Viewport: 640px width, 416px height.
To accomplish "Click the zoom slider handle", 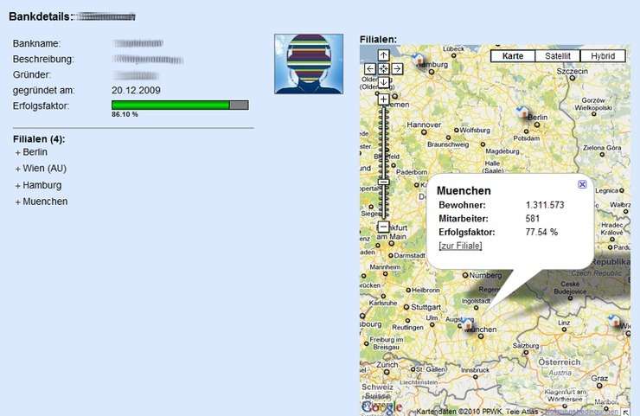I will pyautogui.click(x=383, y=182).
